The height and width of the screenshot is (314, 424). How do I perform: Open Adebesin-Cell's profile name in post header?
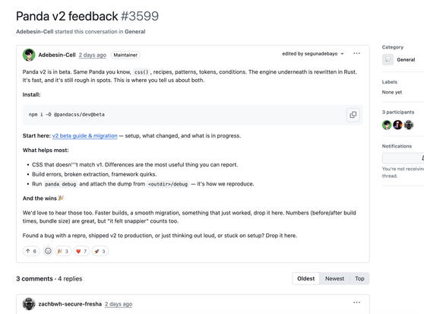click(57, 55)
